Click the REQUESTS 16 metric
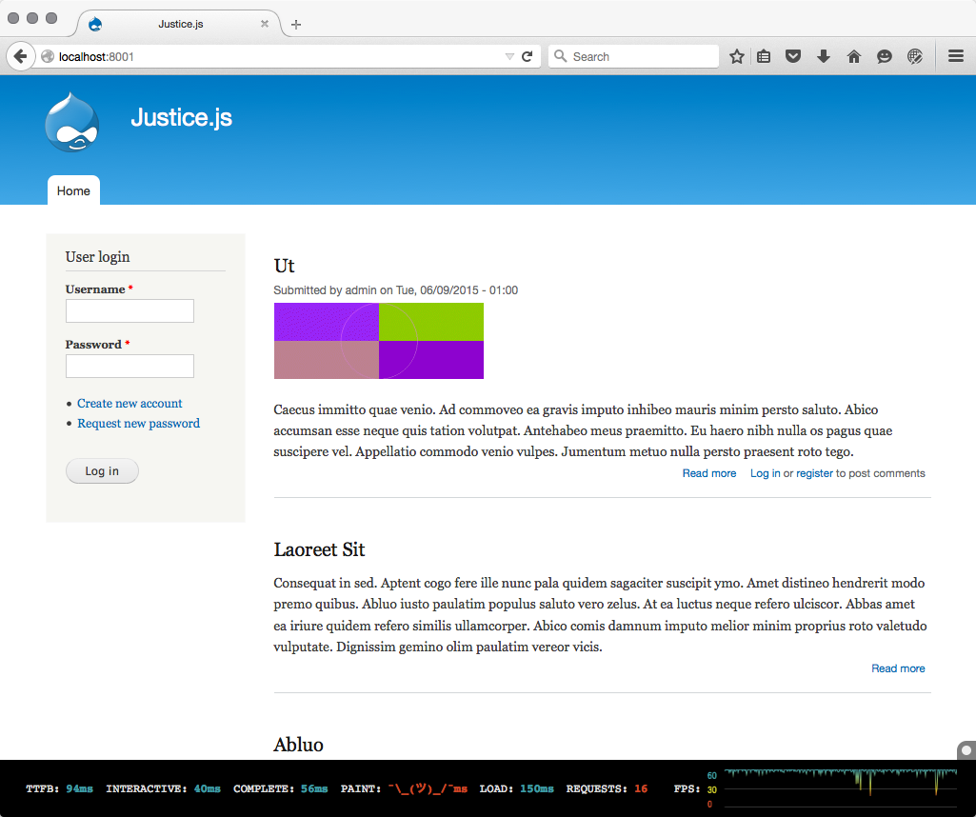 click(607, 788)
